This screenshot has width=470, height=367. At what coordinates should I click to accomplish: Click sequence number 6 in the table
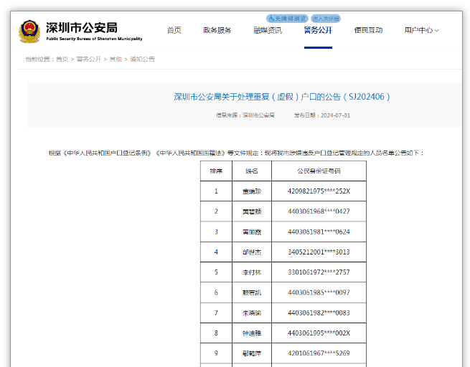pos(216,292)
